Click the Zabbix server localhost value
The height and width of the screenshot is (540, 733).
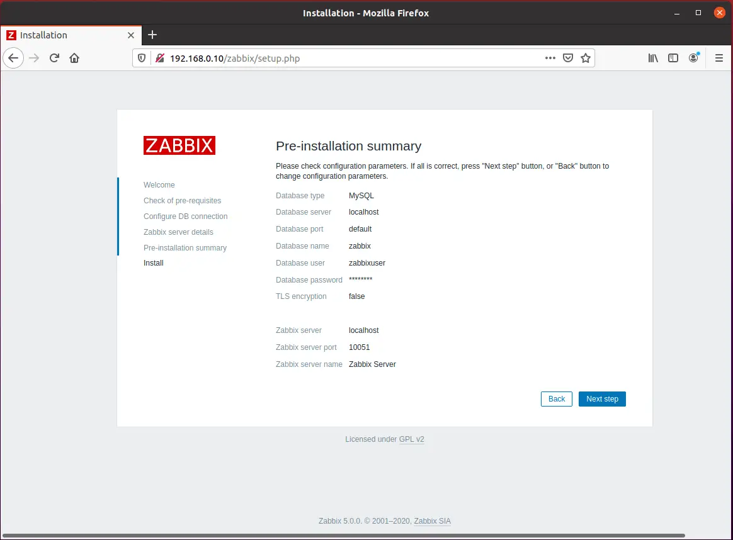pyautogui.click(x=364, y=330)
